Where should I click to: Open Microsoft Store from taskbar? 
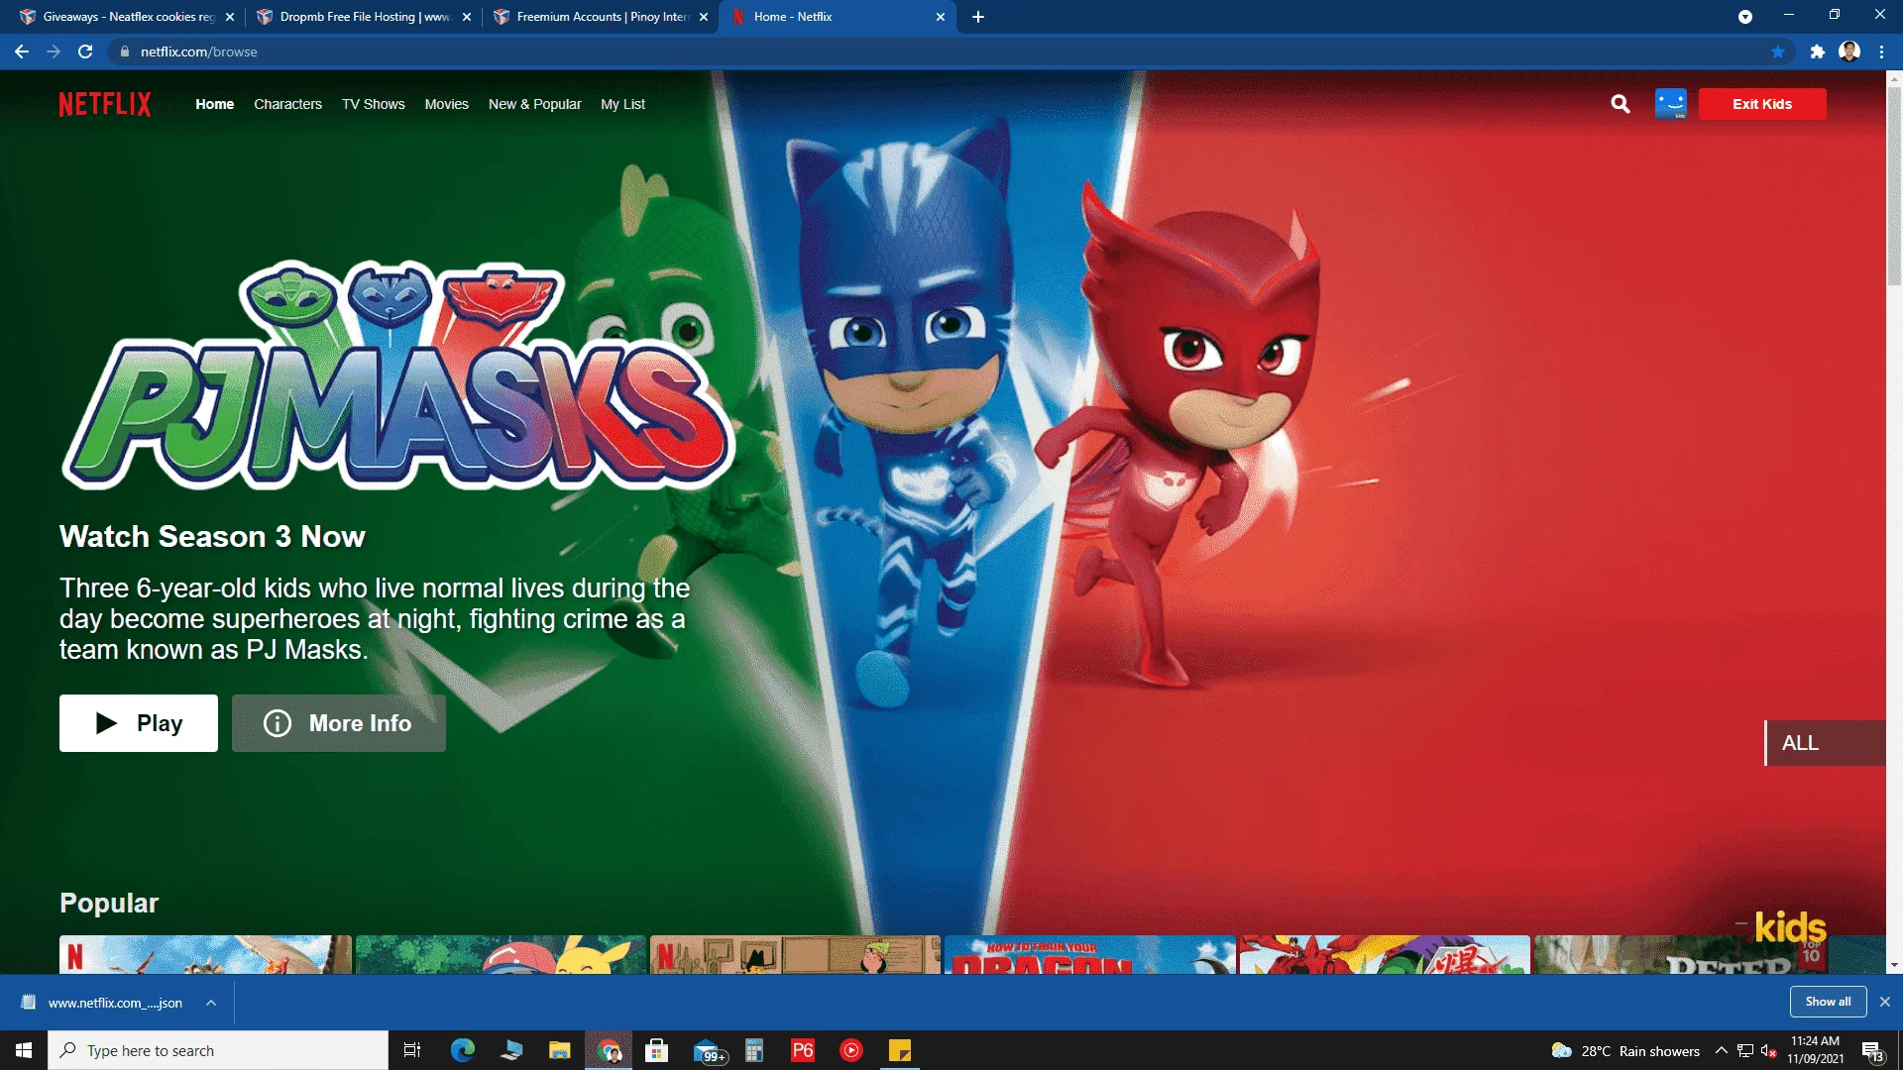click(x=657, y=1050)
